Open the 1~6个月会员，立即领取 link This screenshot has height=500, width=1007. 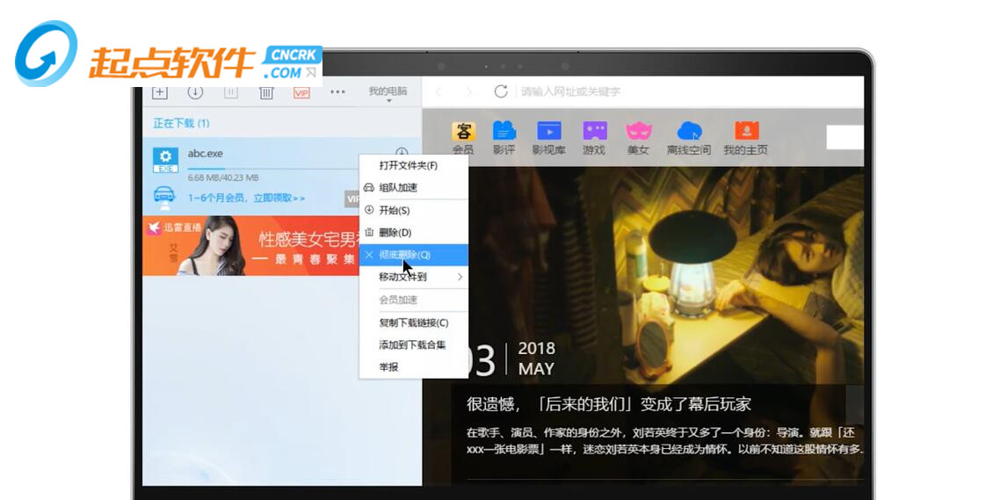pos(247,199)
